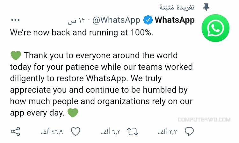View the 2.2 thousand reply count
The width and height of the screenshot is (239, 143).
167,132
